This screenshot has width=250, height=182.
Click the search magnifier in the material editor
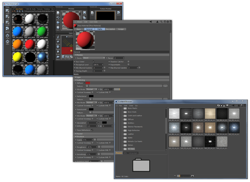pyautogui.click(x=161, y=22)
